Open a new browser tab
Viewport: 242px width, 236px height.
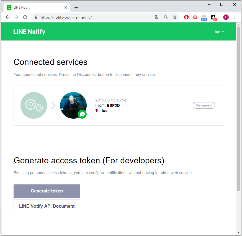pyautogui.click(x=76, y=7)
